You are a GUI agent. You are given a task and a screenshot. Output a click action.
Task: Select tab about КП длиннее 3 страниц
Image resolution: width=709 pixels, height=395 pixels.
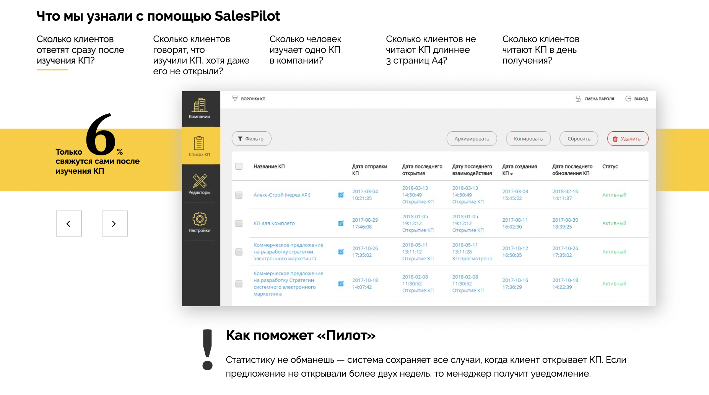[431, 50]
